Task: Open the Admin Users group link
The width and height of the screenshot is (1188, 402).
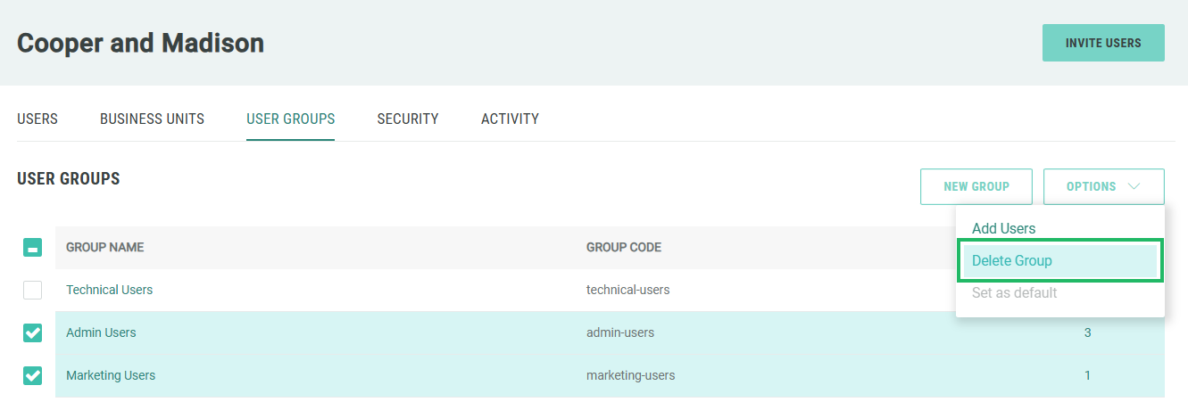Action: pos(101,332)
